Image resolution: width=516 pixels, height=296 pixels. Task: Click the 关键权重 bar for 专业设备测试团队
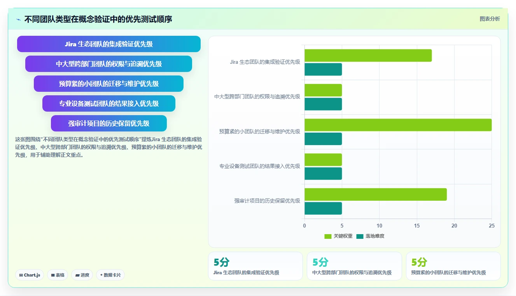click(323, 160)
